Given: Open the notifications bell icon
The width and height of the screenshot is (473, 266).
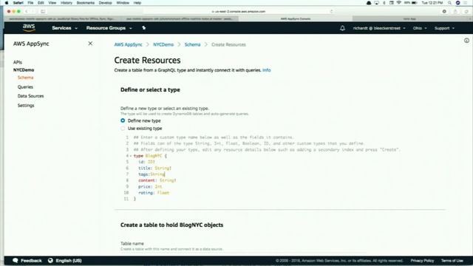Looking at the screenshot, I should tap(342, 28).
